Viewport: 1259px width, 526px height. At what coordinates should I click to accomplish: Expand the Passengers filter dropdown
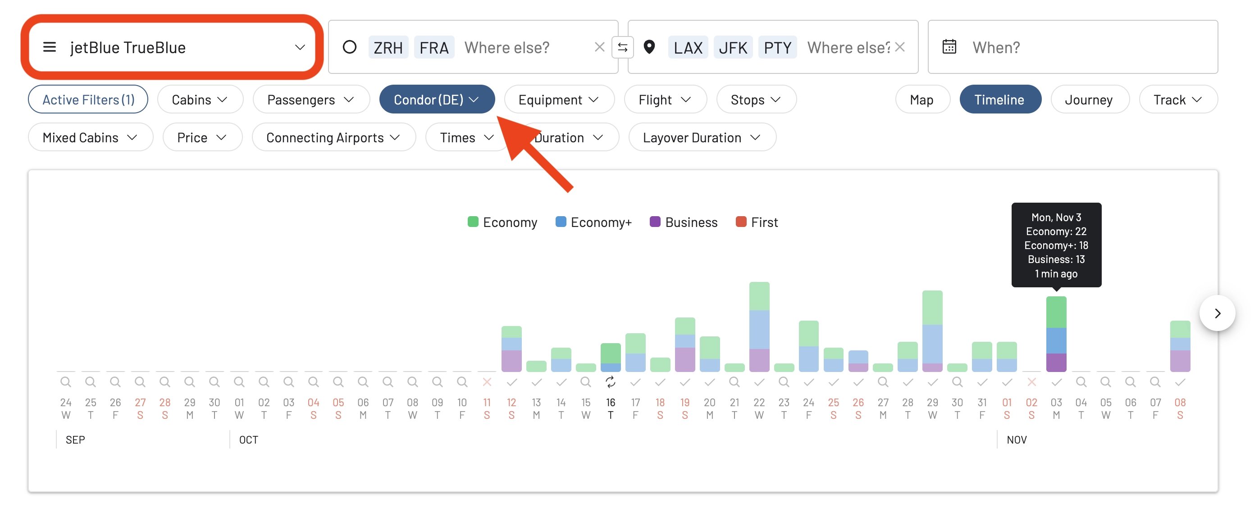[x=311, y=100]
